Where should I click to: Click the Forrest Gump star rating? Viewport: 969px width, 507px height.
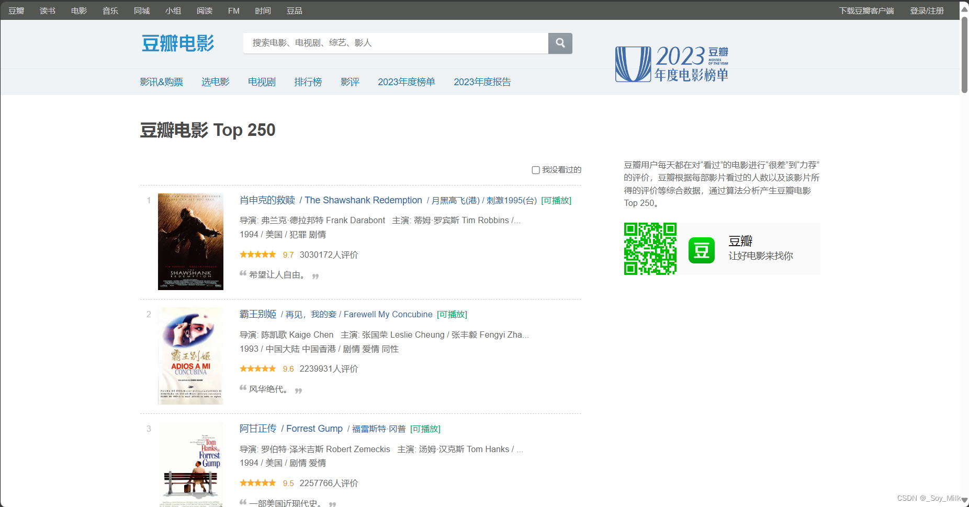pos(258,483)
